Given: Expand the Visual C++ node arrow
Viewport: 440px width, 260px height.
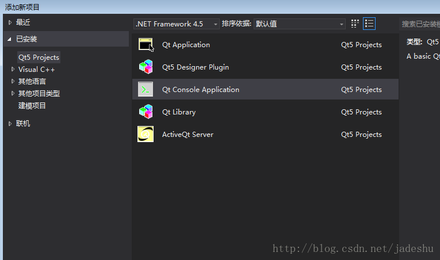Looking at the screenshot, I should coord(13,69).
